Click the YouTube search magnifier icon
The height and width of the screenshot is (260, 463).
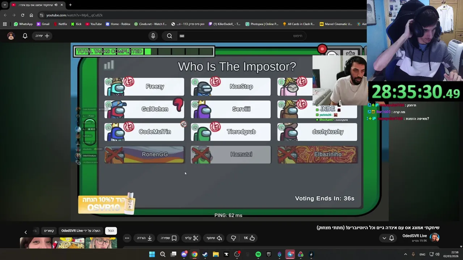click(x=169, y=36)
